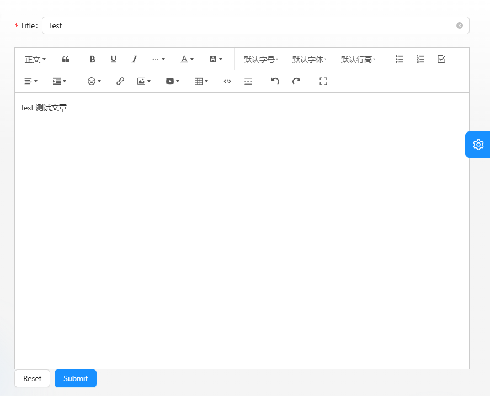Redo the last action
This screenshot has width=490, height=396.
click(296, 81)
